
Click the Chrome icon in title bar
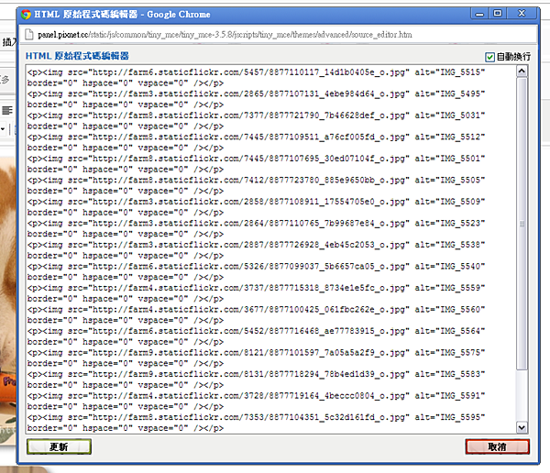26,15
